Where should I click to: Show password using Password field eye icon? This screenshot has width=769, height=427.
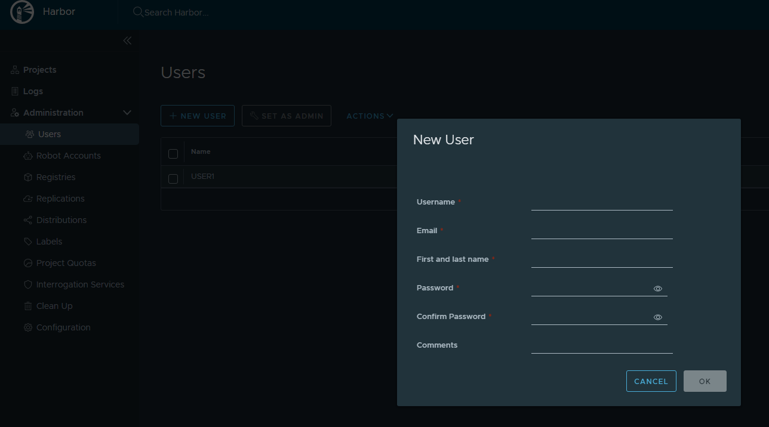coord(657,289)
